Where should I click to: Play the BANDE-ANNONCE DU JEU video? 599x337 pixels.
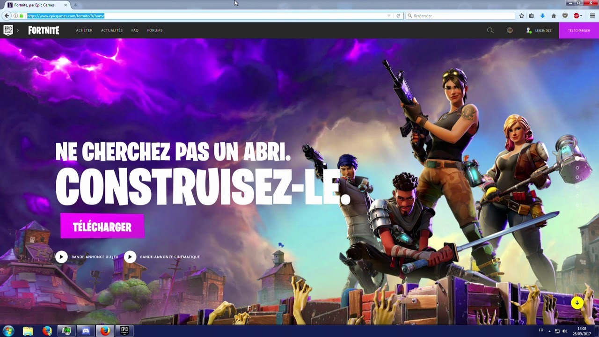[61, 256]
